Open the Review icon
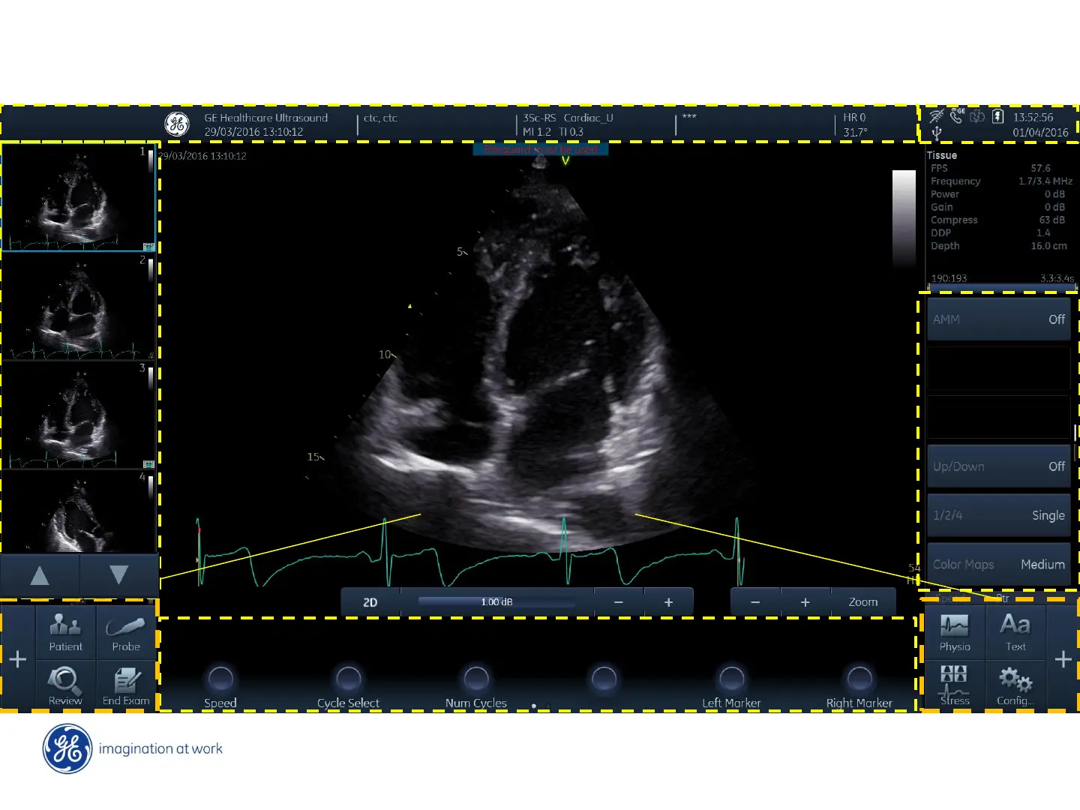This screenshot has width=1080, height=810. (x=65, y=685)
